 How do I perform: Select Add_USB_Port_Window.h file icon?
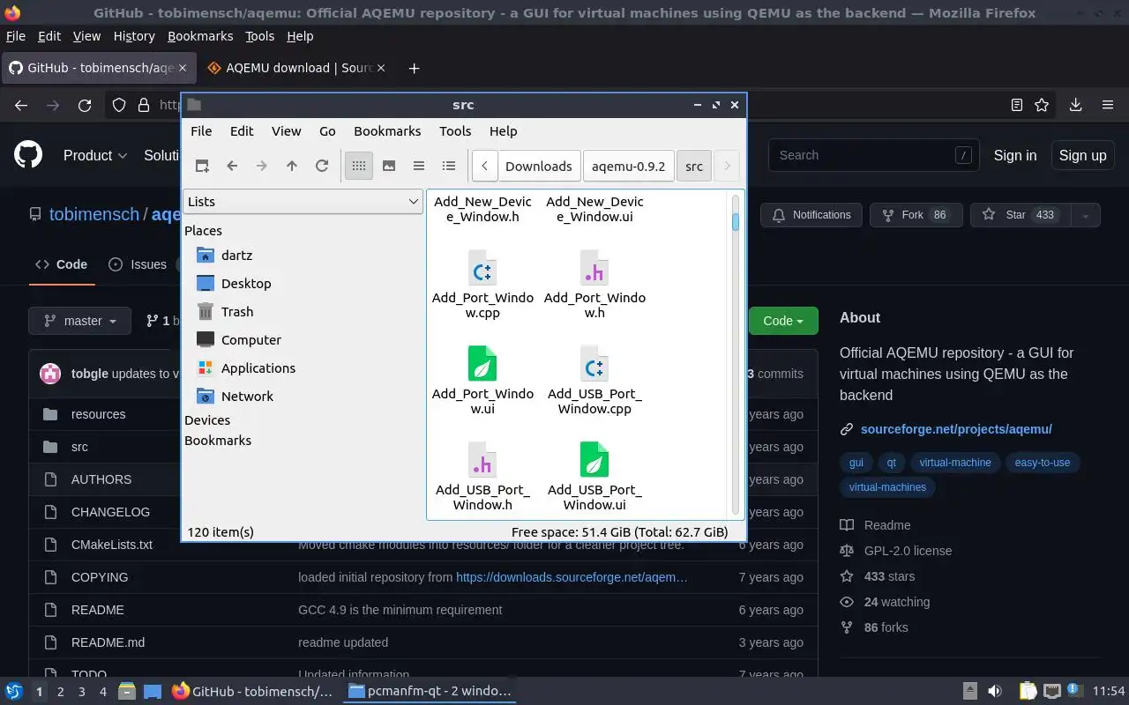click(482, 459)
